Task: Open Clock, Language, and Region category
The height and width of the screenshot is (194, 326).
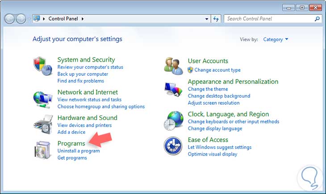Action: coord(228,114)
